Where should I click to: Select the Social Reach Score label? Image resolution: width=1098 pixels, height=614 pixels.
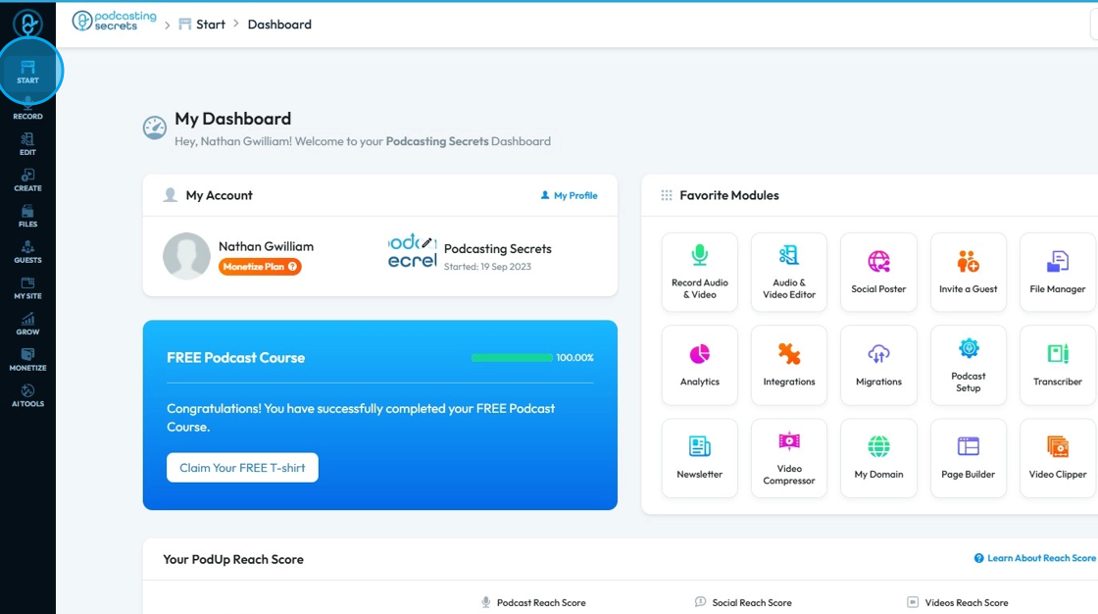[x=751, y=603]
